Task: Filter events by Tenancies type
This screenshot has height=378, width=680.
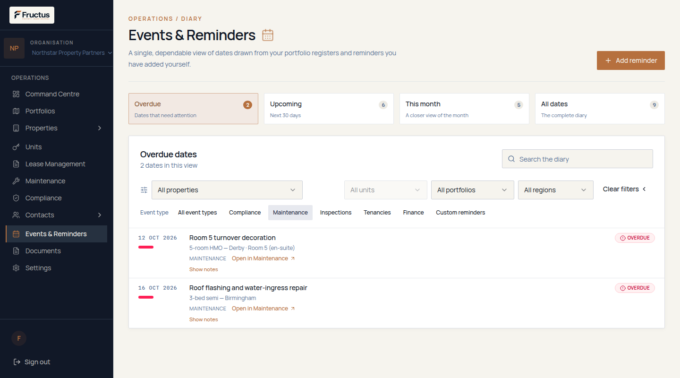Action: [x=377, y=213]
